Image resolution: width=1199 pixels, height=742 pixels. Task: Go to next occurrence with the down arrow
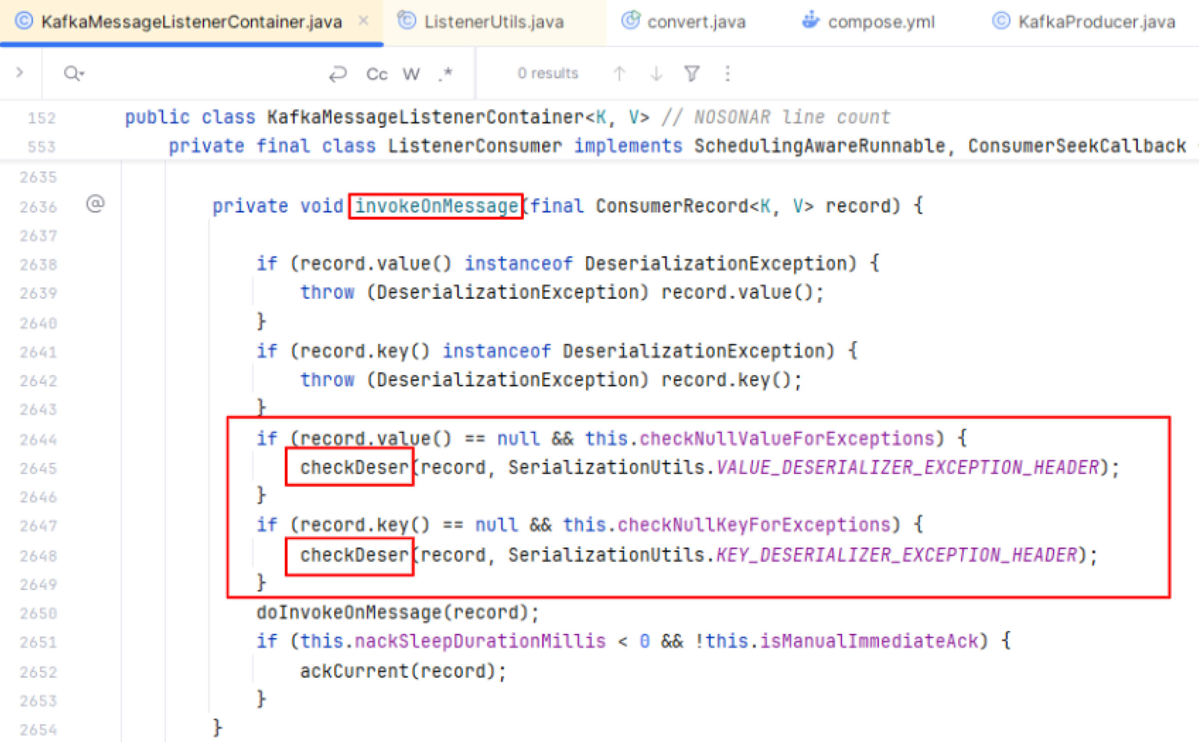click(x=656, y=74)
